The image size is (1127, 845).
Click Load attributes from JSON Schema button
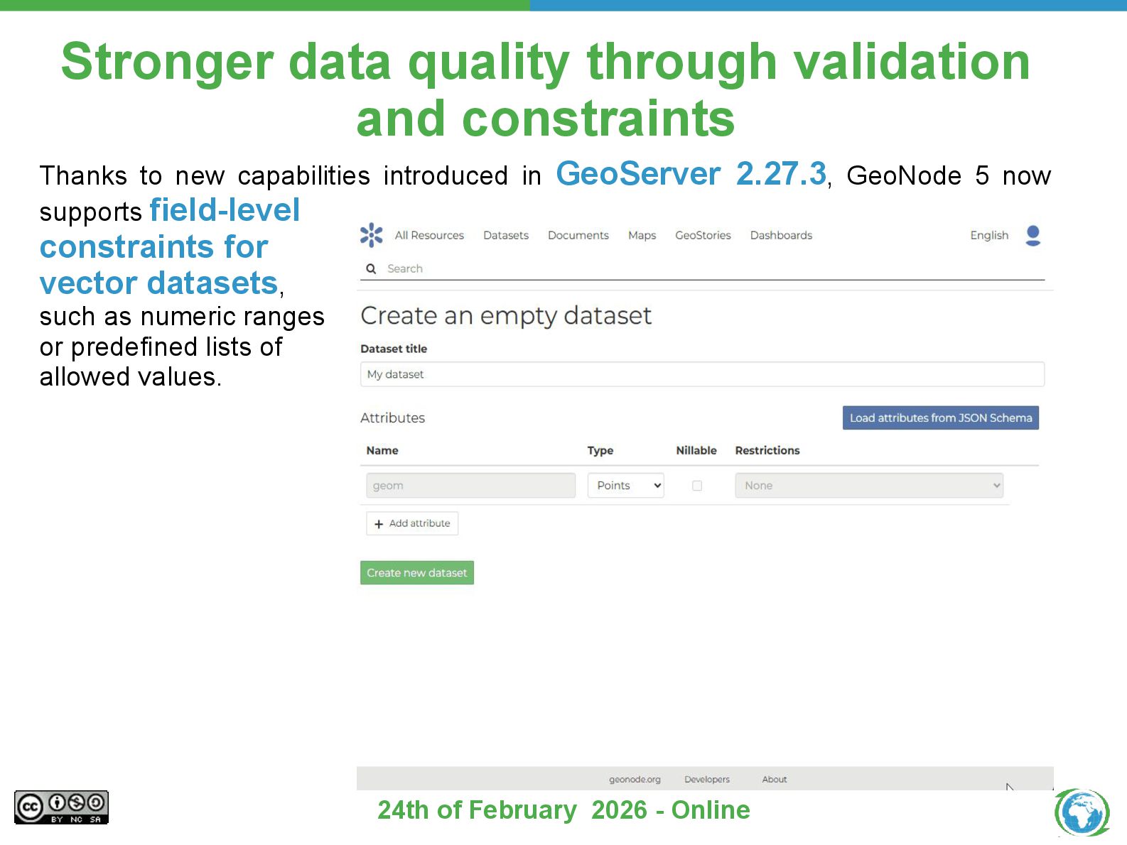[940, 418]
